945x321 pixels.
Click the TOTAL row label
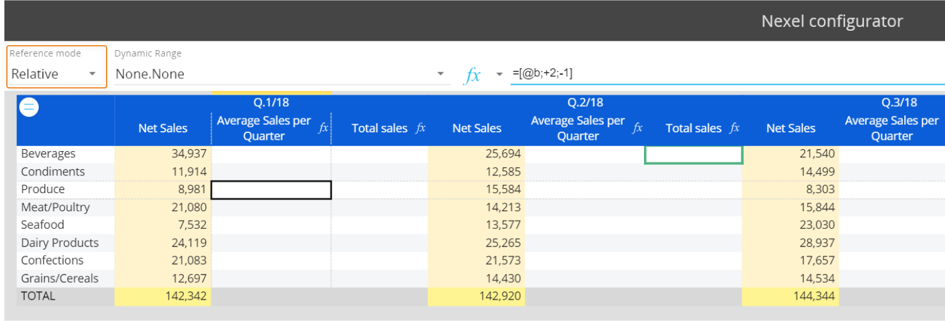(38, 296)
